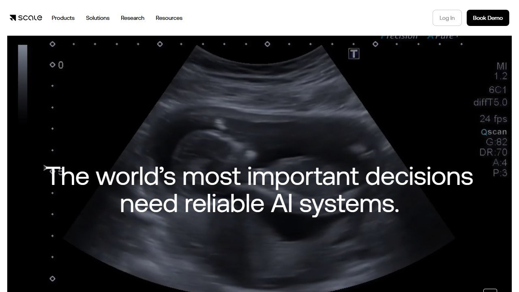Click the Scale logo in the header

(26, 18)
